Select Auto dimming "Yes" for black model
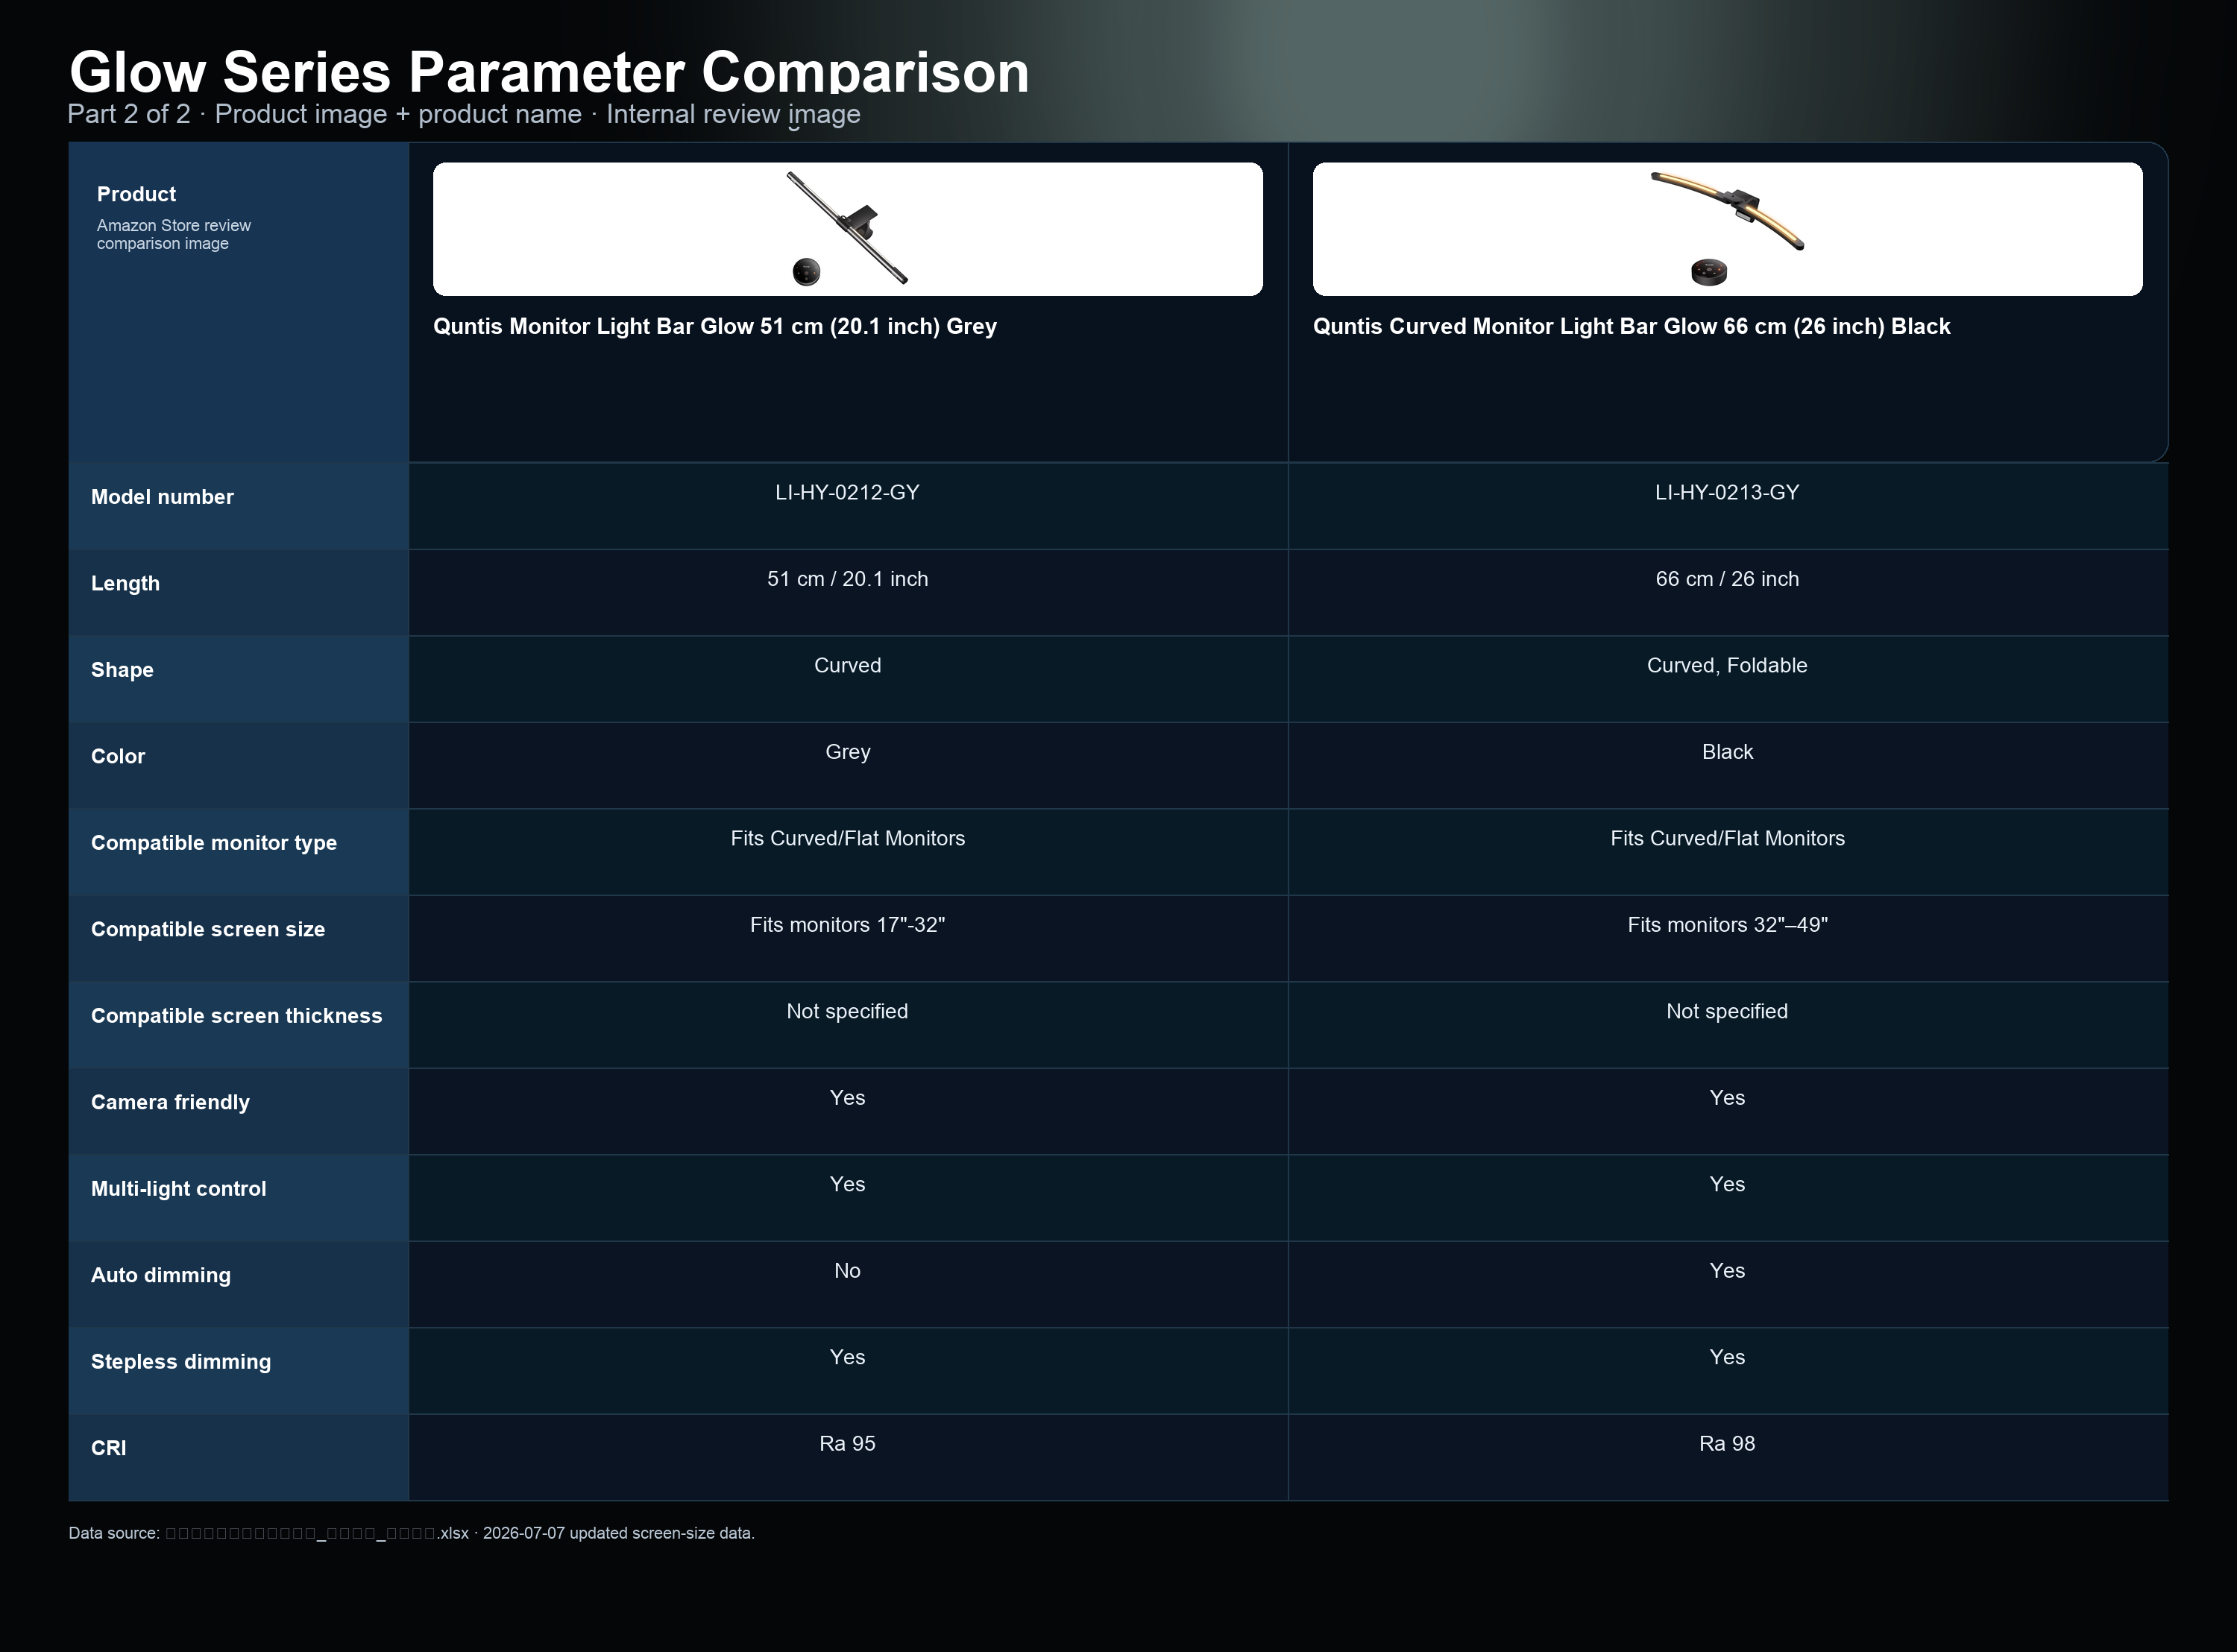The image size is (2237, 1652). [x=1727, y=1271]
